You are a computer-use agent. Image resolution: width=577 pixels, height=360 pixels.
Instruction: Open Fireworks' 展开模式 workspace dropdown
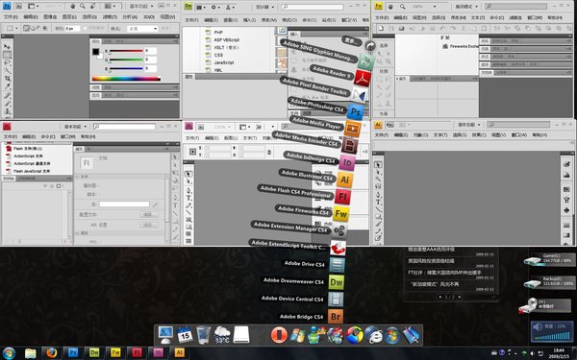point(466,7)
